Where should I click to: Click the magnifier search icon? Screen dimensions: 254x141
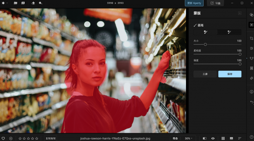pyautogui.click(x=40, y=3)
